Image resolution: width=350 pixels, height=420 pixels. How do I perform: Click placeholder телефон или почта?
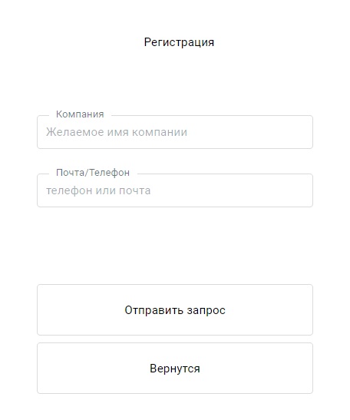(x=98, y=190)
